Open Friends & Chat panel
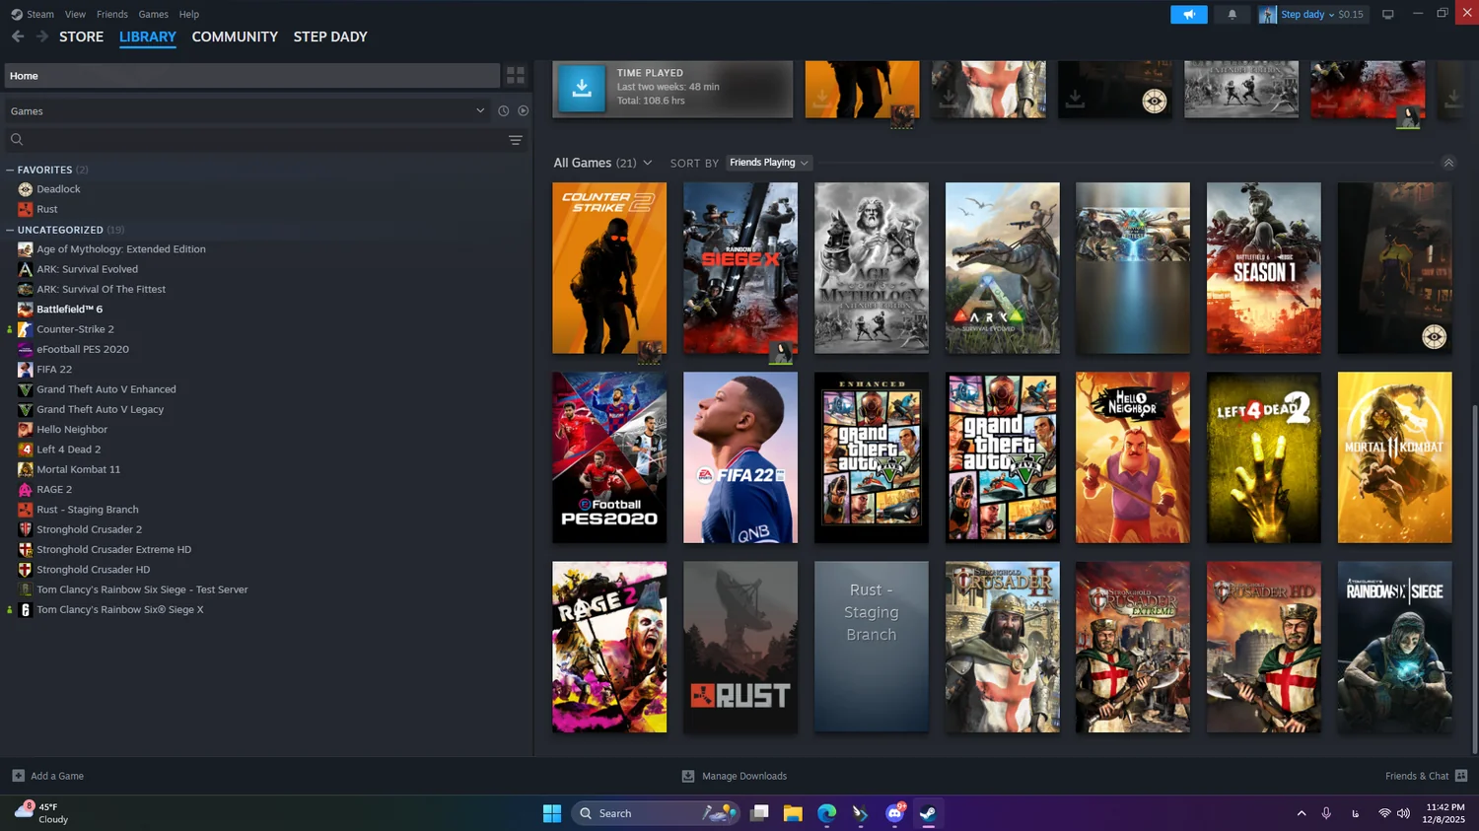The image size is (1479, 831). (x=1426, y=776)
